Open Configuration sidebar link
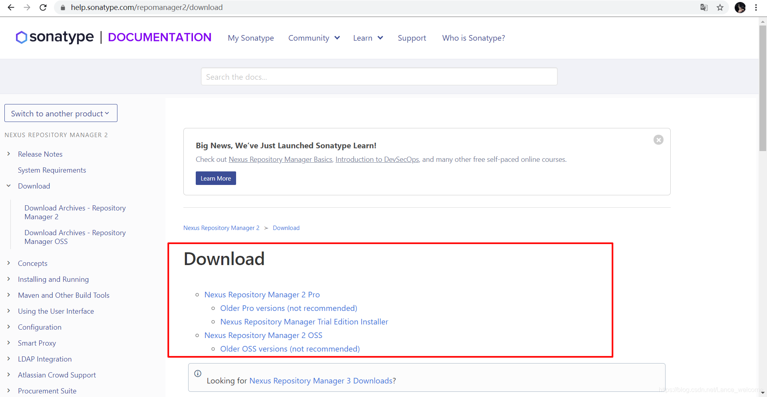This screenshot has width=767, height=397. coord(40,327)
